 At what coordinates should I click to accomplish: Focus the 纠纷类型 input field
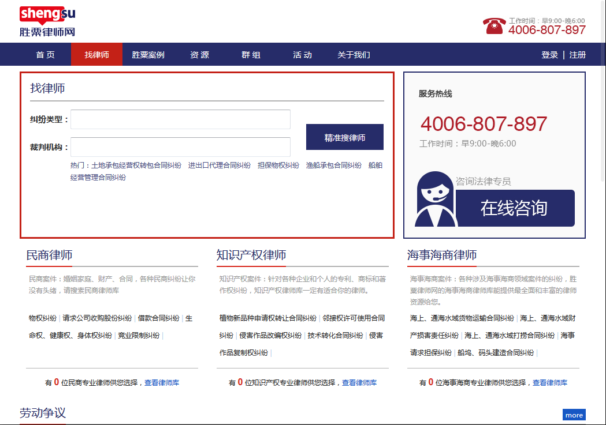[180, 119]
